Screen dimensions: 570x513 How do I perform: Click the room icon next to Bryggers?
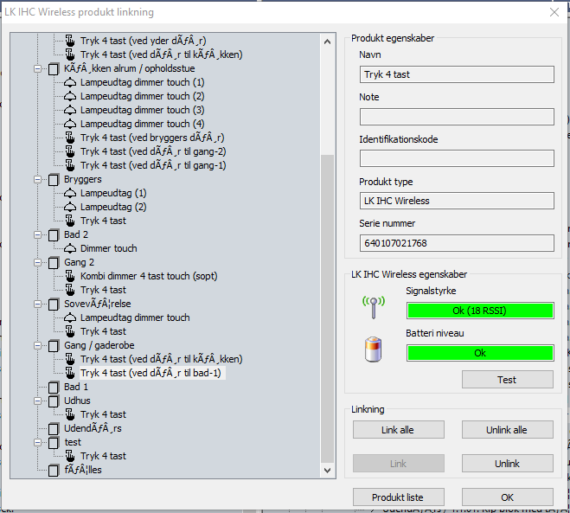[x=54, y=179]
